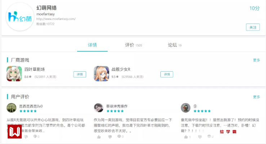Image resolution: width=266 pixels, height=144 pixels.
Task: Click the (523891 人关注) follower text
Action: point(45,77)
